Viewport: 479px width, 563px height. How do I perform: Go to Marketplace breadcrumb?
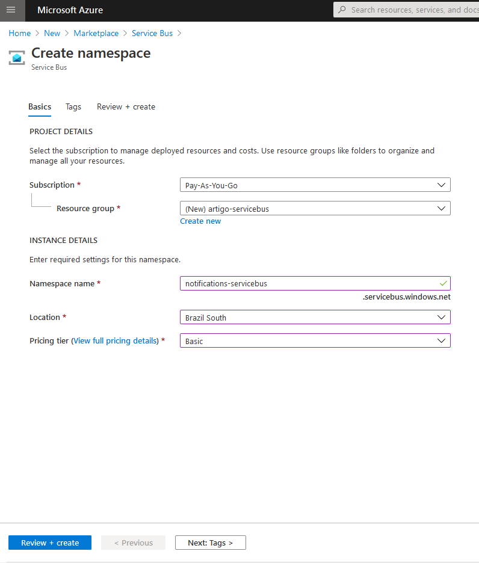point(96,34)
